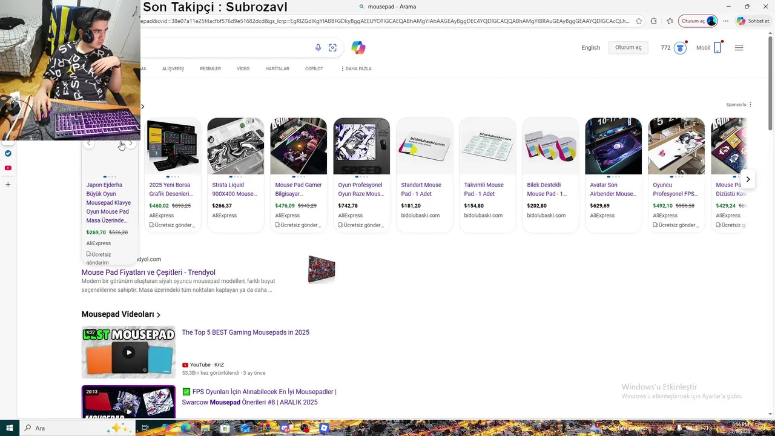Open the taskbar clock showing 8:56 PM
Screen dimensions: 775x436
pyautogui.click(x=740, y=428)
